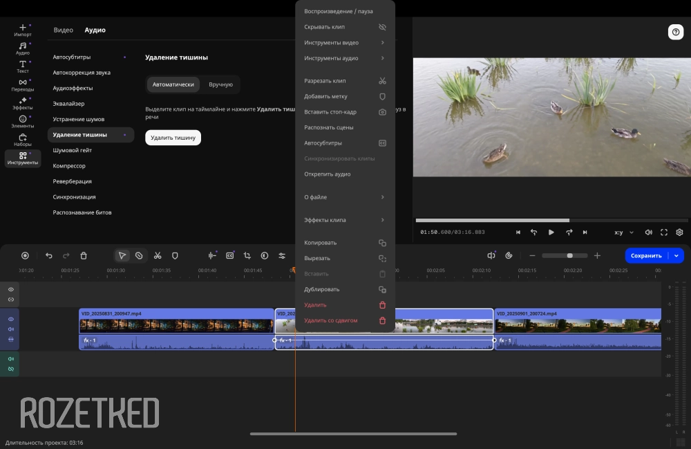Viewport: 691px width, 449px height.
Task: Open the arrow dropdown next to Сохранить
Action: point(676,255)
